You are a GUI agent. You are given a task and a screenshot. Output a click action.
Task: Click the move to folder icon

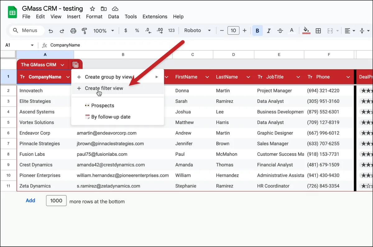point(104,9)
